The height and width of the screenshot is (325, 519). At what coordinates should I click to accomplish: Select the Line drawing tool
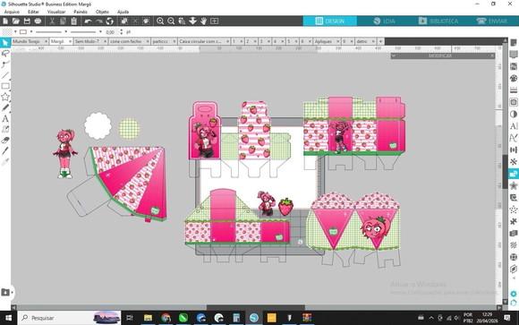(x=5, y=75)
